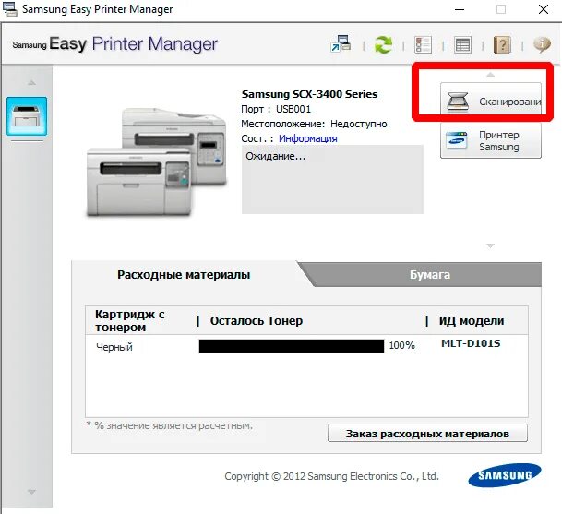
Task: Open the table list view icon
Action: (462, 45)
